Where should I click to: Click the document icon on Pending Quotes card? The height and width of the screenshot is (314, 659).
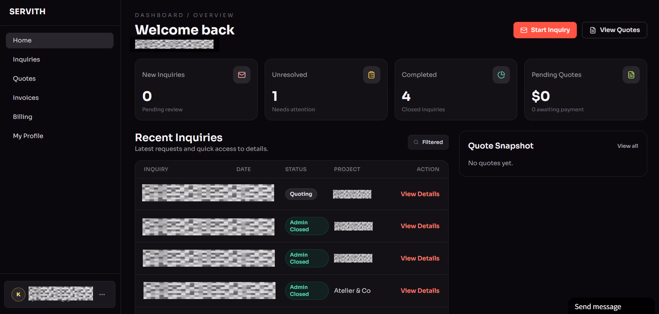coord(631,75)
